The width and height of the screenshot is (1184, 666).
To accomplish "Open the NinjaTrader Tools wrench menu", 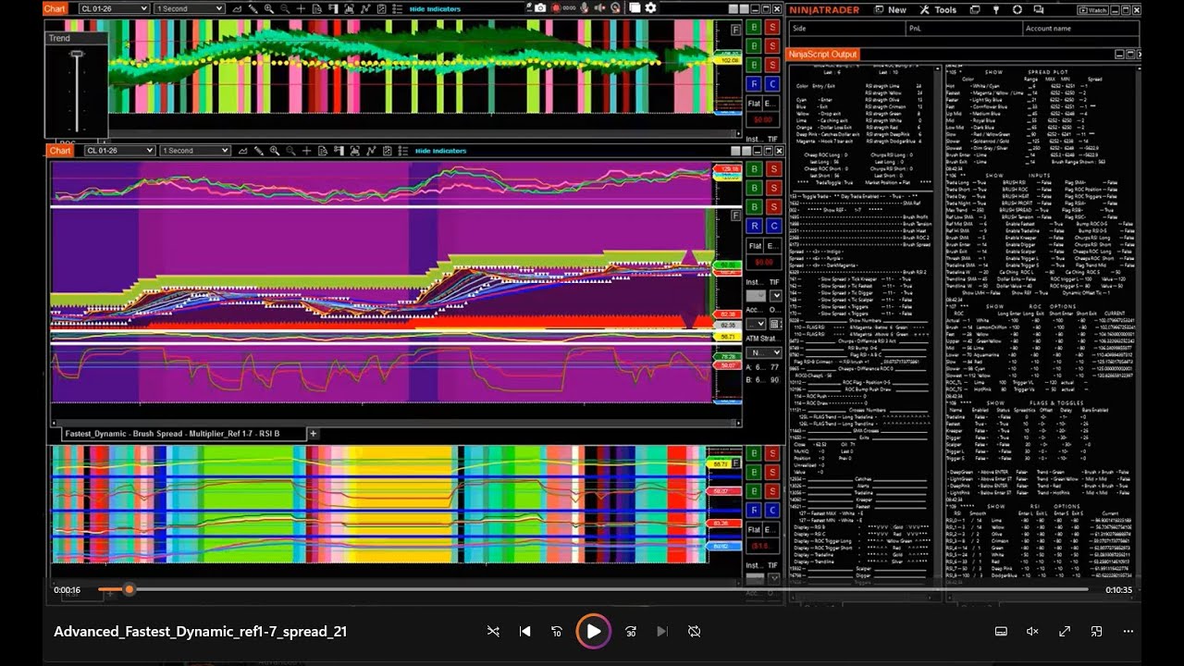I will (937, 10).
